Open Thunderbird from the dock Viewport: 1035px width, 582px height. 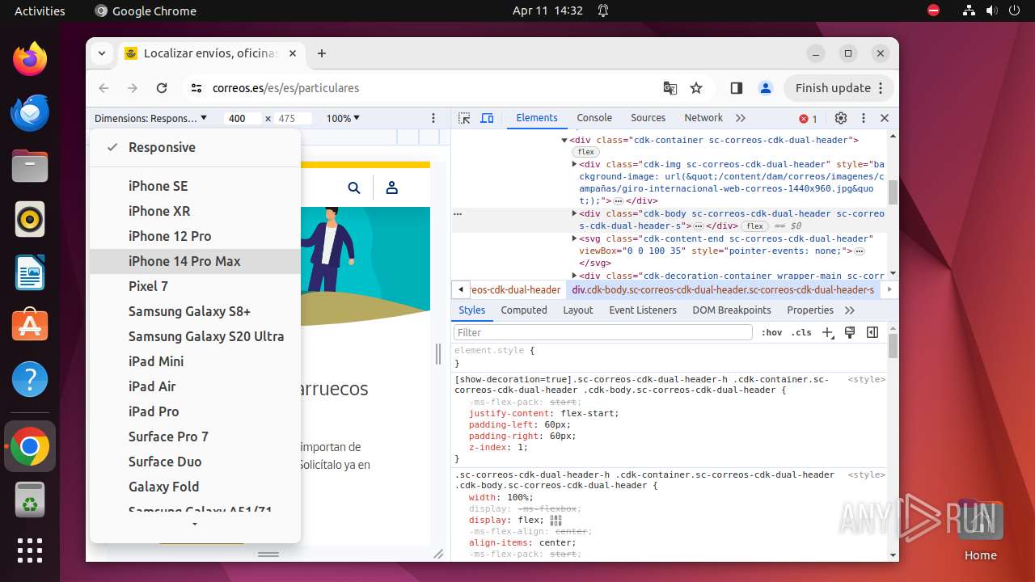pos(30,112)
